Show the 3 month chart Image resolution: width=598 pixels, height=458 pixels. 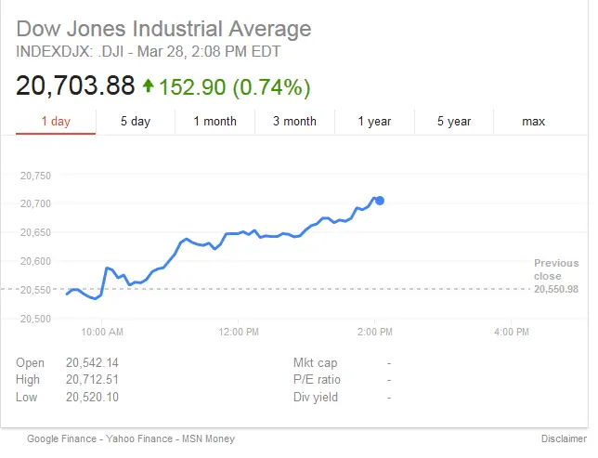pos(294,122)
